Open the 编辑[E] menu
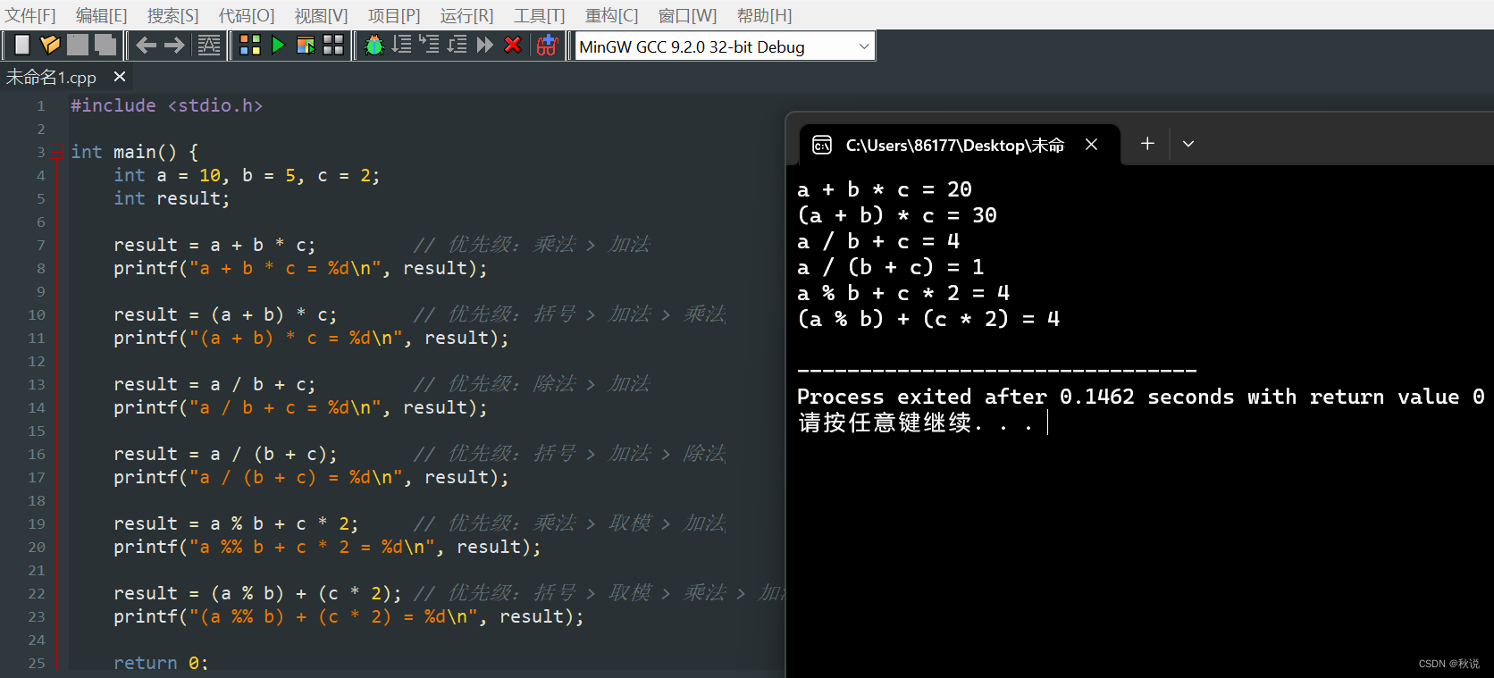This screenshot has width=1494, height=678. click(x=101, y=15)
